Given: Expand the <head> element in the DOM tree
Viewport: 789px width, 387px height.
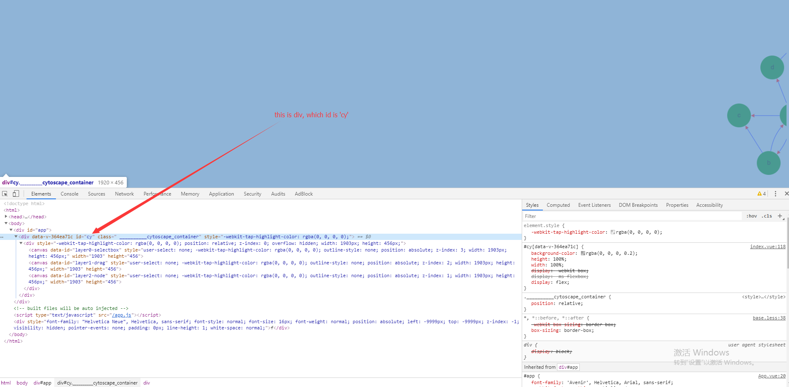Looking at the screenshot, I should point(6,216).
